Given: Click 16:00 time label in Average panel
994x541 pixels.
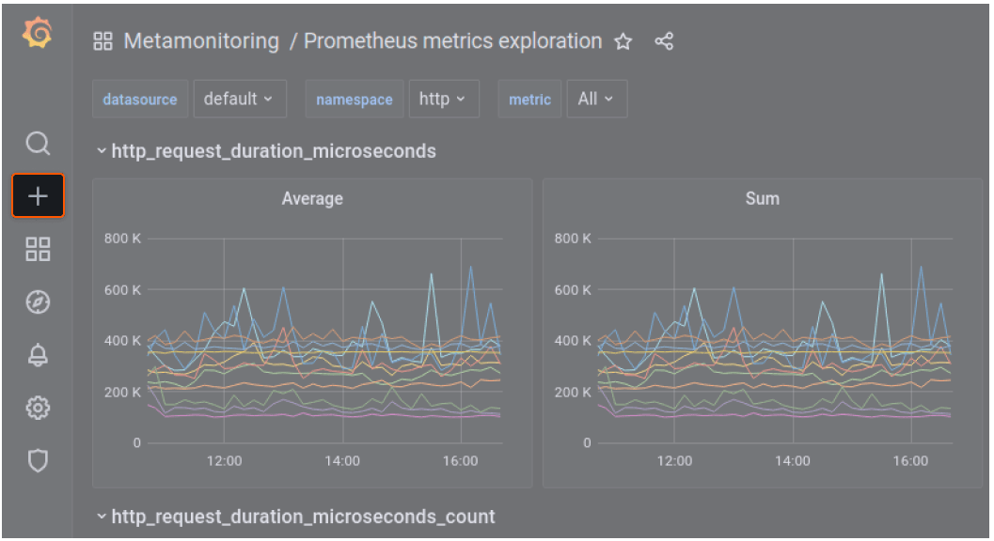Looking at the screenshot, I should tap(460, 461).
